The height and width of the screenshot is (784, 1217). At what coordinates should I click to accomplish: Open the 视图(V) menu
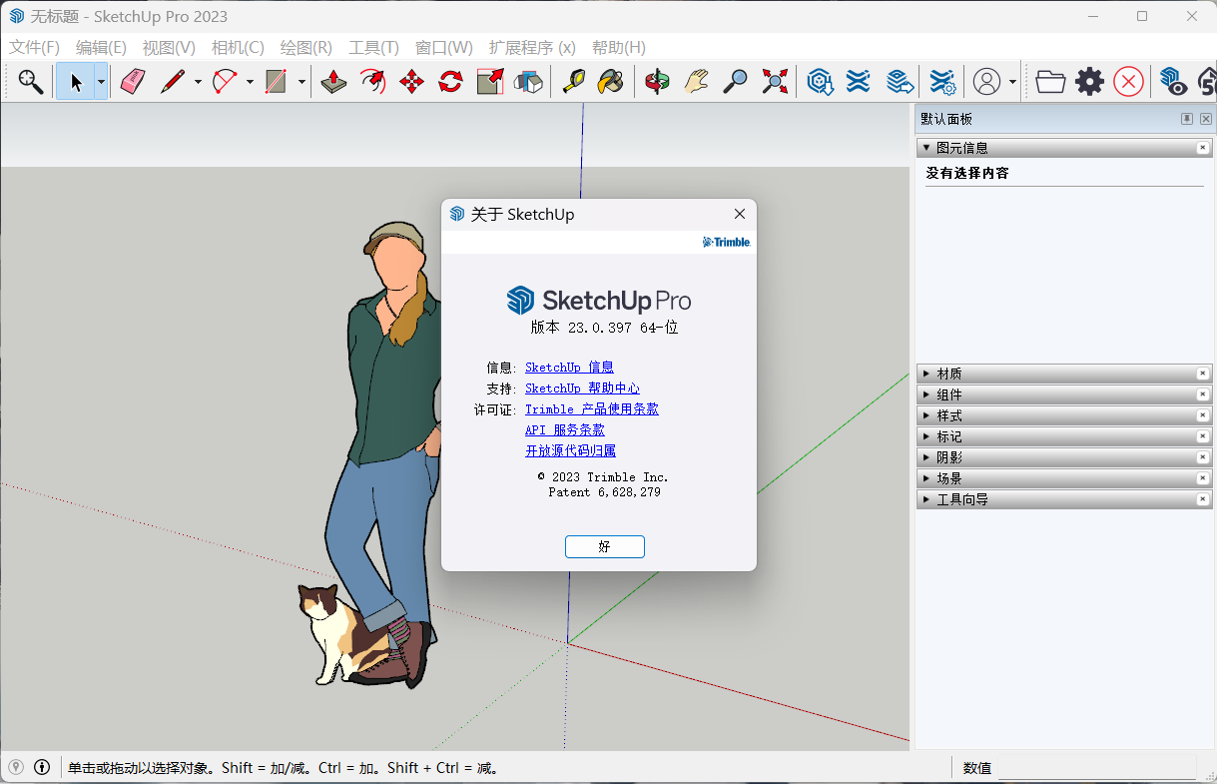[x=169, y=47]
